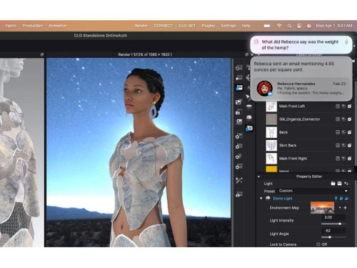Image resolution: width=357 pixels, height=268 pixels.
Task: Click the Wi-Fi icon in the menu bar
Action: pyautogui.click(x=279, y=26)
